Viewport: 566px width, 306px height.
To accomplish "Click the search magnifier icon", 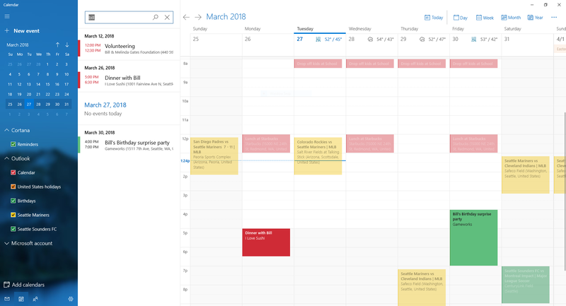I will [156, 17].
